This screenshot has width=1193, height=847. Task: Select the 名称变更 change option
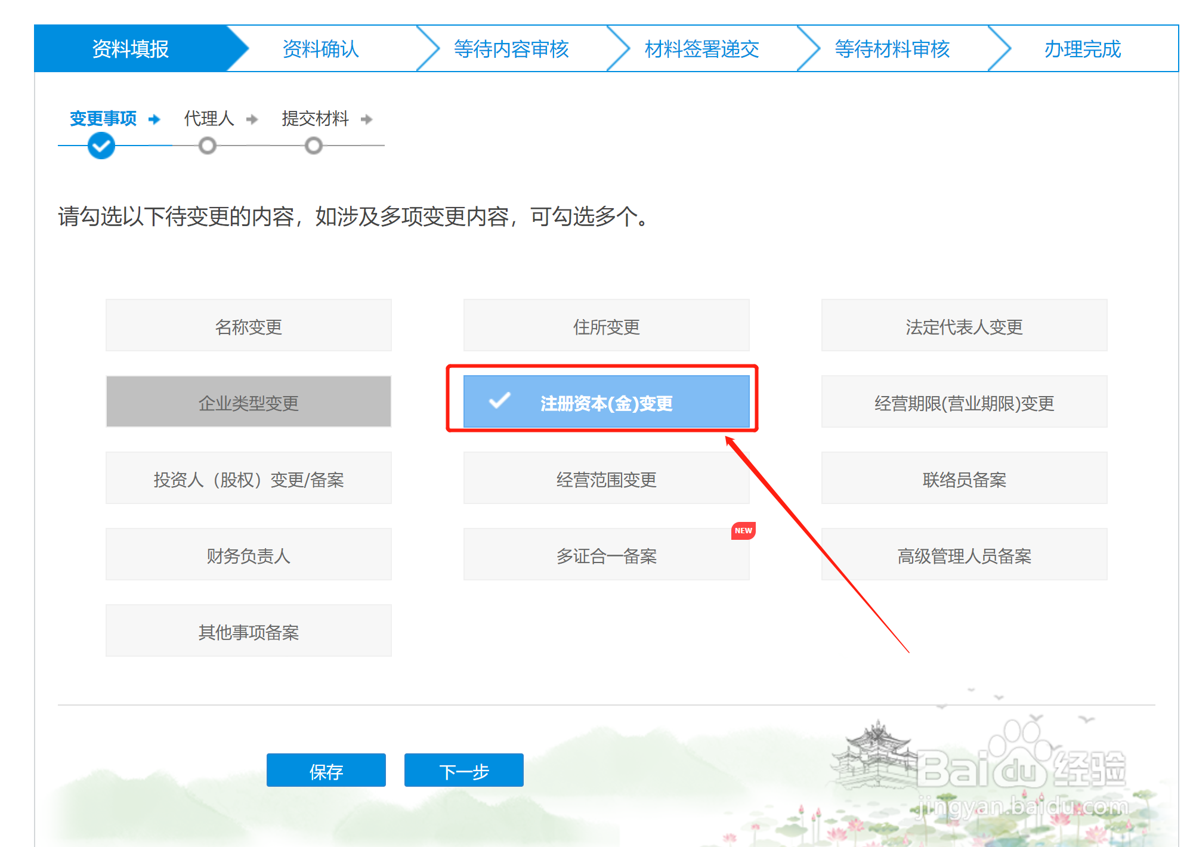pos(248,326)
